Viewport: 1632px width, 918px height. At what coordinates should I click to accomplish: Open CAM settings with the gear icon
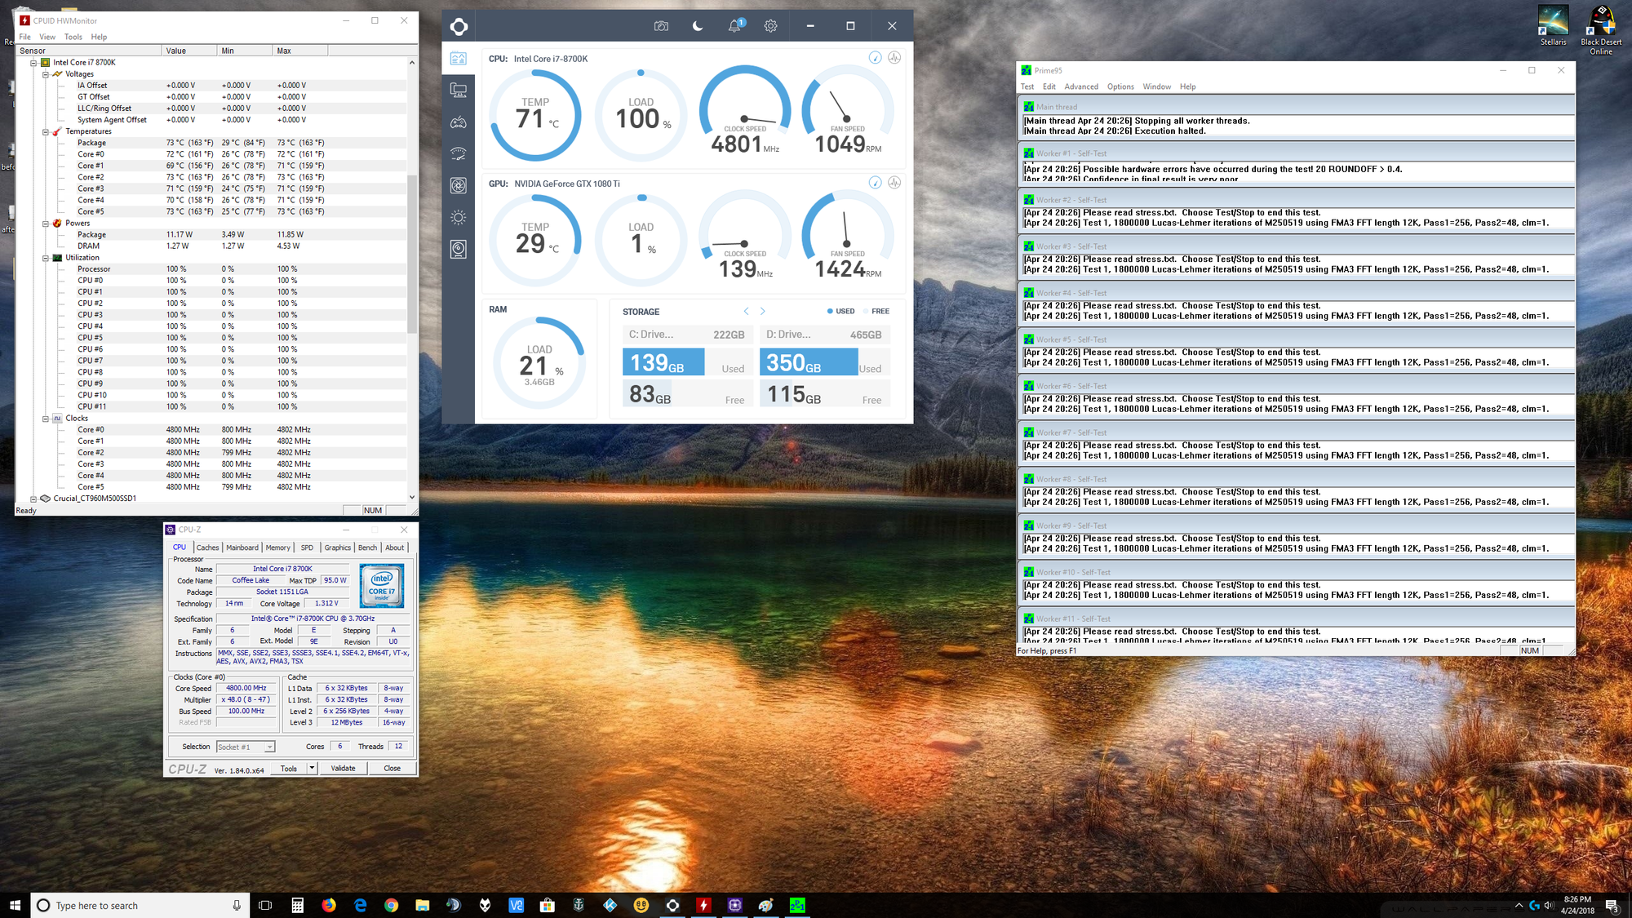[x=770, y=25]
